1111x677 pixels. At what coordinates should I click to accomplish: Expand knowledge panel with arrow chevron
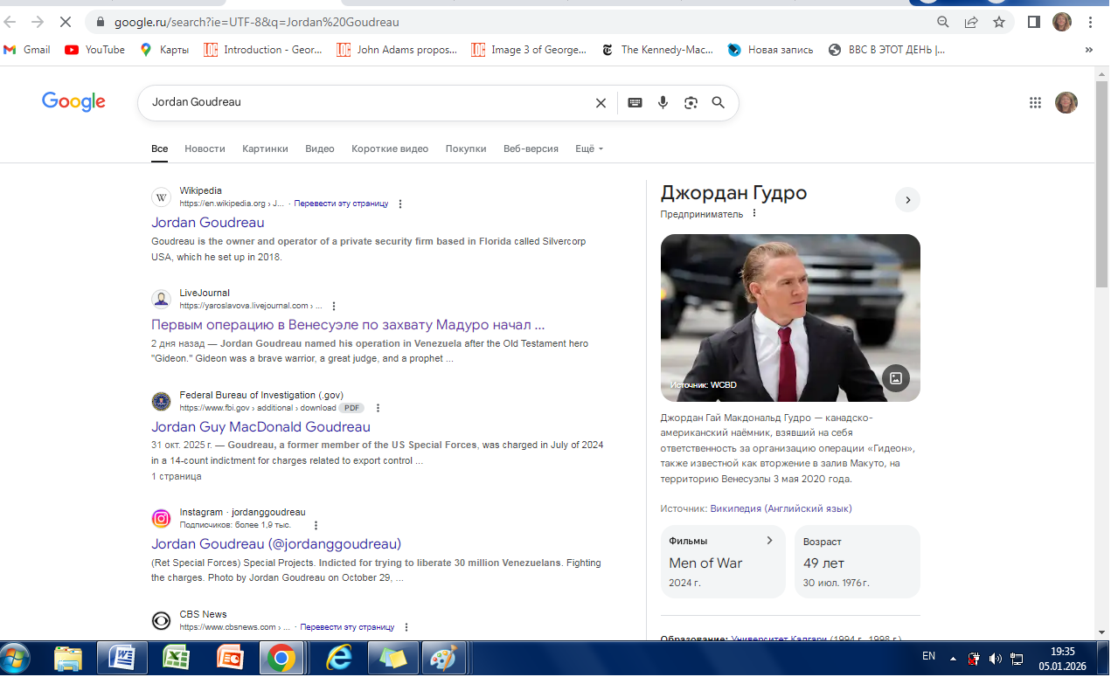[907, 200]
